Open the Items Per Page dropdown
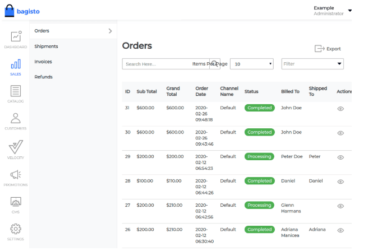 pos(251,64)
